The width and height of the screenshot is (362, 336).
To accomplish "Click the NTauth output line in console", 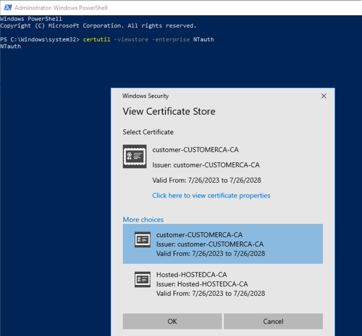I will tap(10, 46).
